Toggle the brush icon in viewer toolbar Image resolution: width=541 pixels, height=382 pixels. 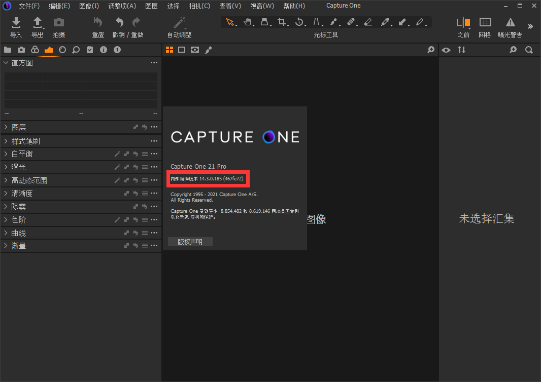coord(209,50)
